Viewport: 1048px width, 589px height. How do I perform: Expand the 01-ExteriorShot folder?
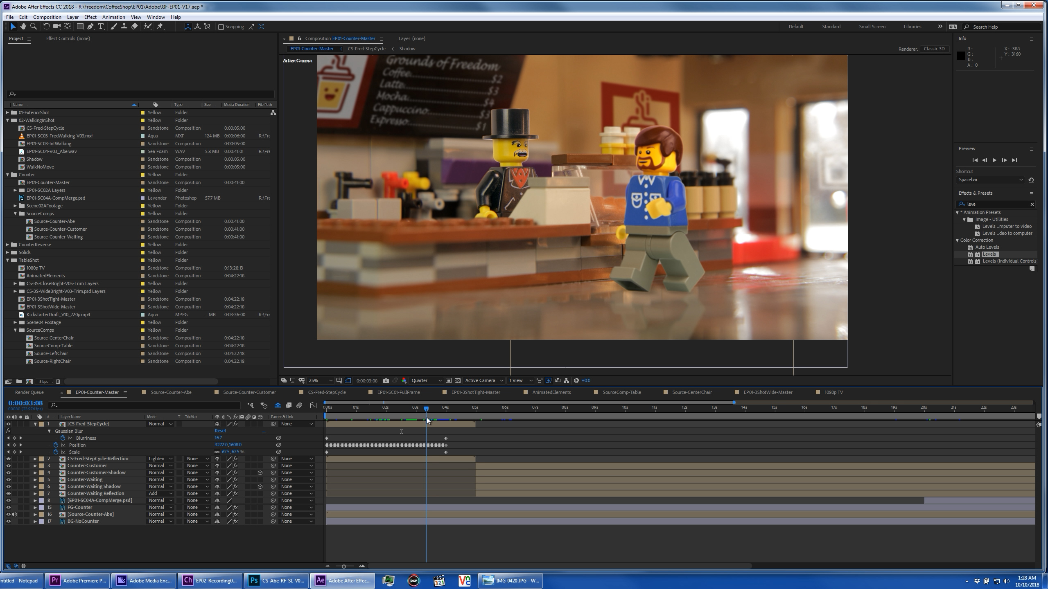click(7, 112)
